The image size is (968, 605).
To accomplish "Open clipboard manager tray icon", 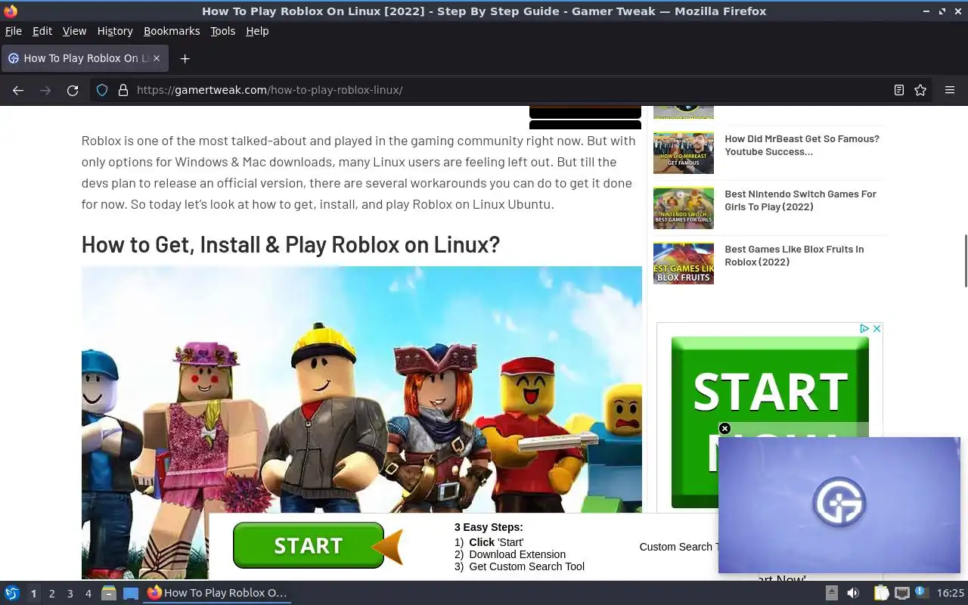I will 881,594.
